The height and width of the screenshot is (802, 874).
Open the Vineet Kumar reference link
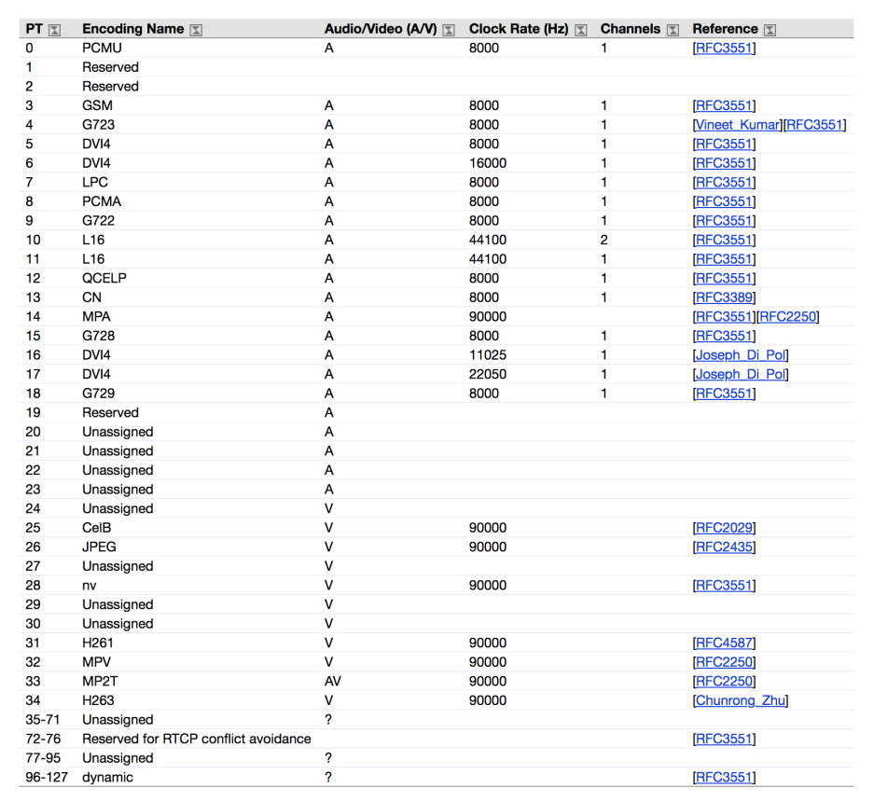click(x=739, y=125)
